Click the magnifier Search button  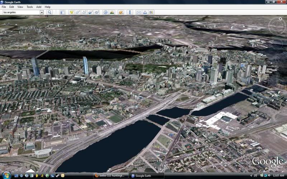pyautogui.click(x=50, y=12)
